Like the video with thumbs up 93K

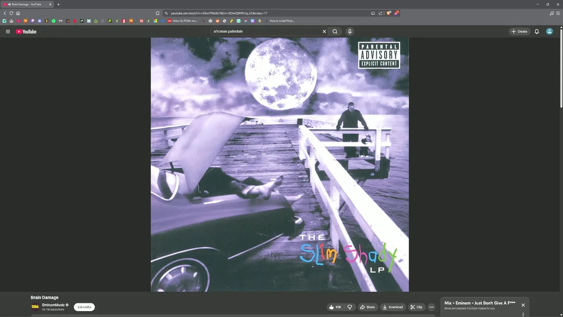(335, 307)
